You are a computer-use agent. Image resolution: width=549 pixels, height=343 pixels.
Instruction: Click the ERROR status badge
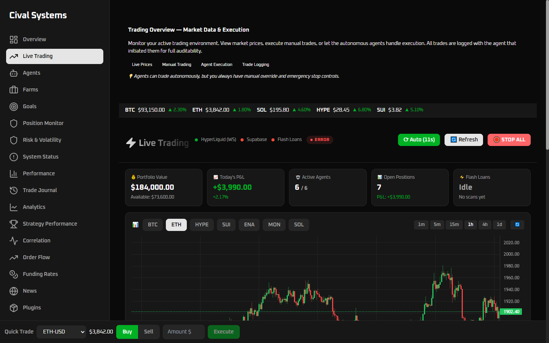pos(320,140)
